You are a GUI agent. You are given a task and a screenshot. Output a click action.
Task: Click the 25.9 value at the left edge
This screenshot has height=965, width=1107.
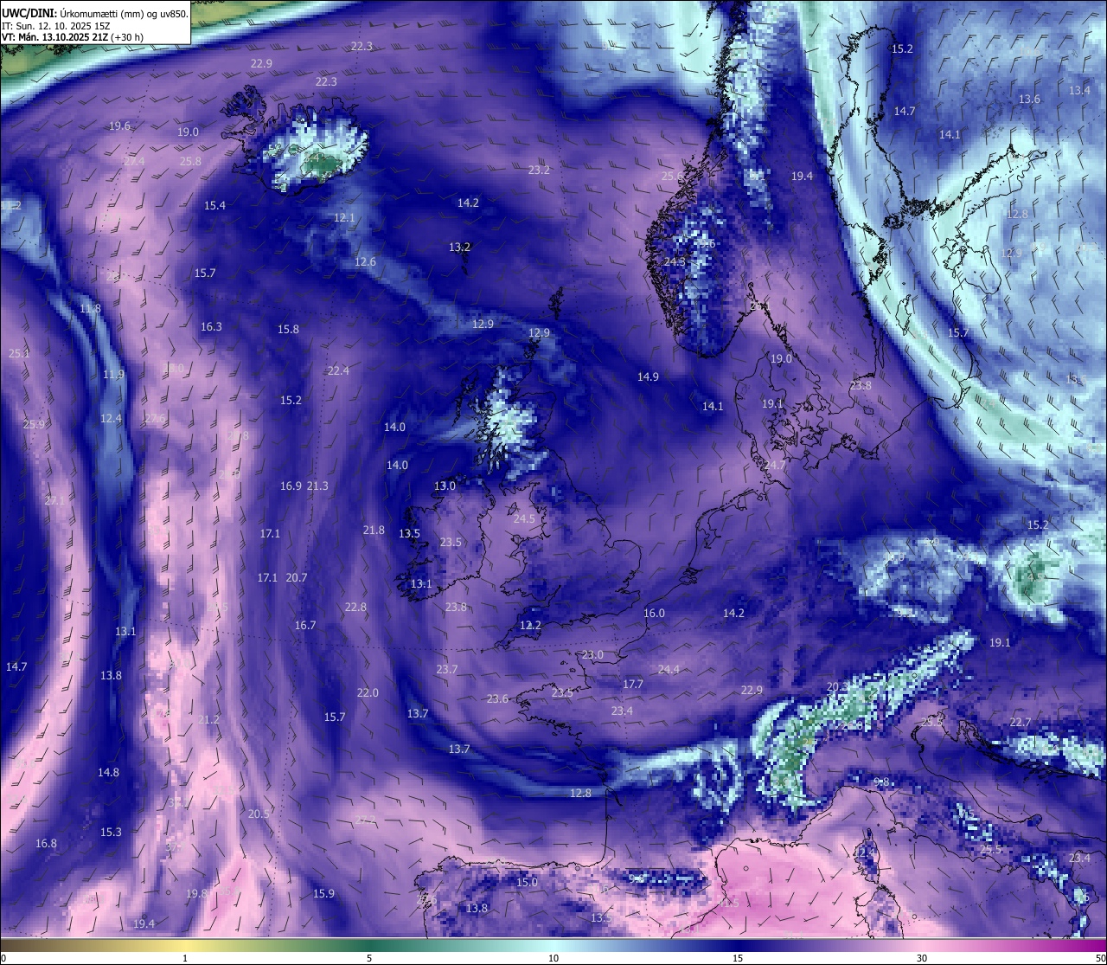tap(34, 425)
